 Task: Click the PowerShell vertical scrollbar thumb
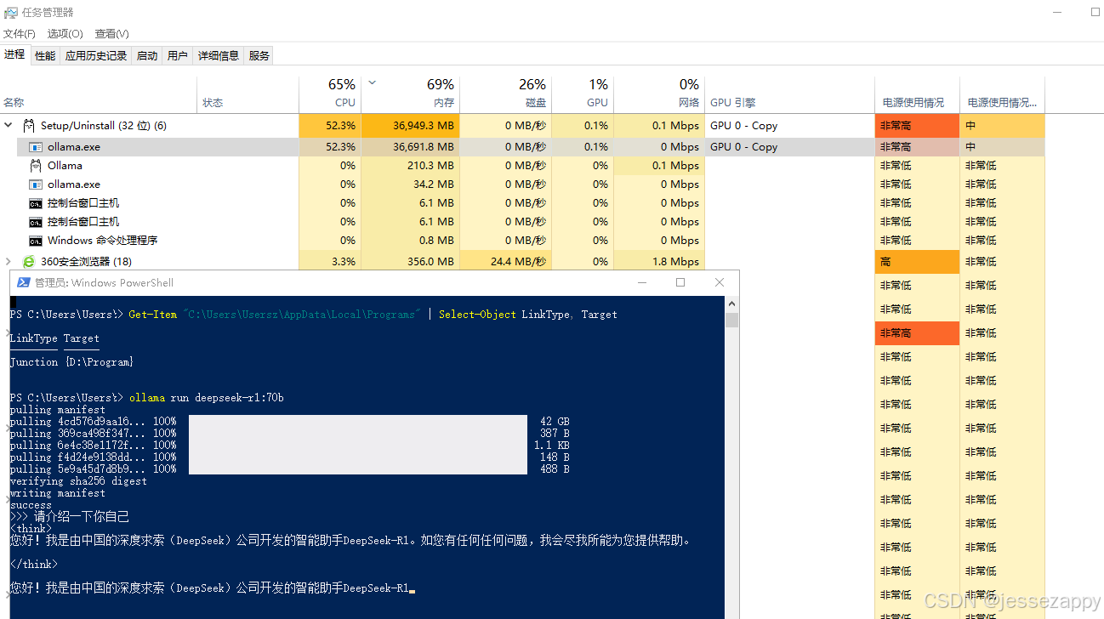(731, 320)
